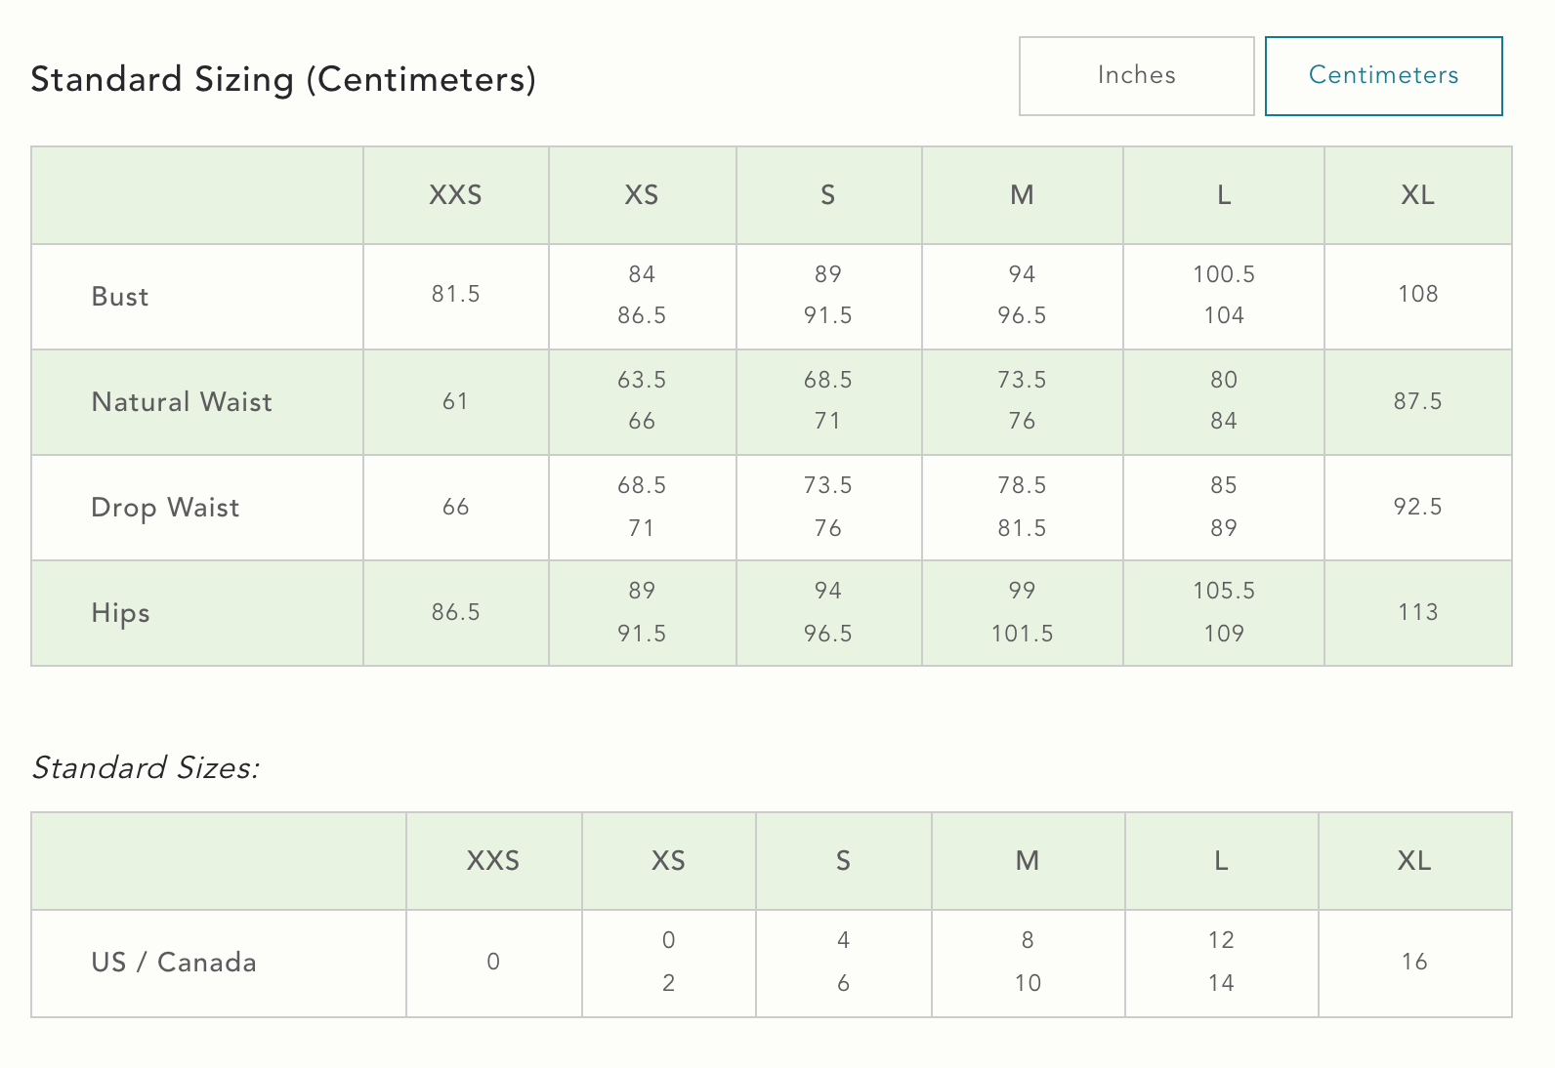Click the US / Canada XL value 16
The height and width of the screenshot is (1068, 1555).
tap(1413, 963)
